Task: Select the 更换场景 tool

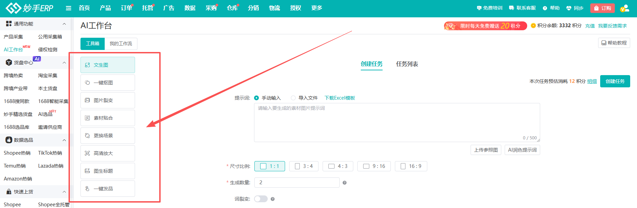Action: tap(108, 136)
